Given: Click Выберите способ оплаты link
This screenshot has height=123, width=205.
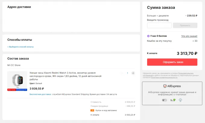Looking at the screenshot, I should (x=20, y=47).
